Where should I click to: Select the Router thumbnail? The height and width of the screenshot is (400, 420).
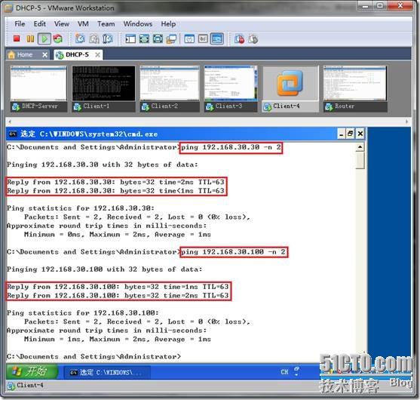click(x=355, y=89)
